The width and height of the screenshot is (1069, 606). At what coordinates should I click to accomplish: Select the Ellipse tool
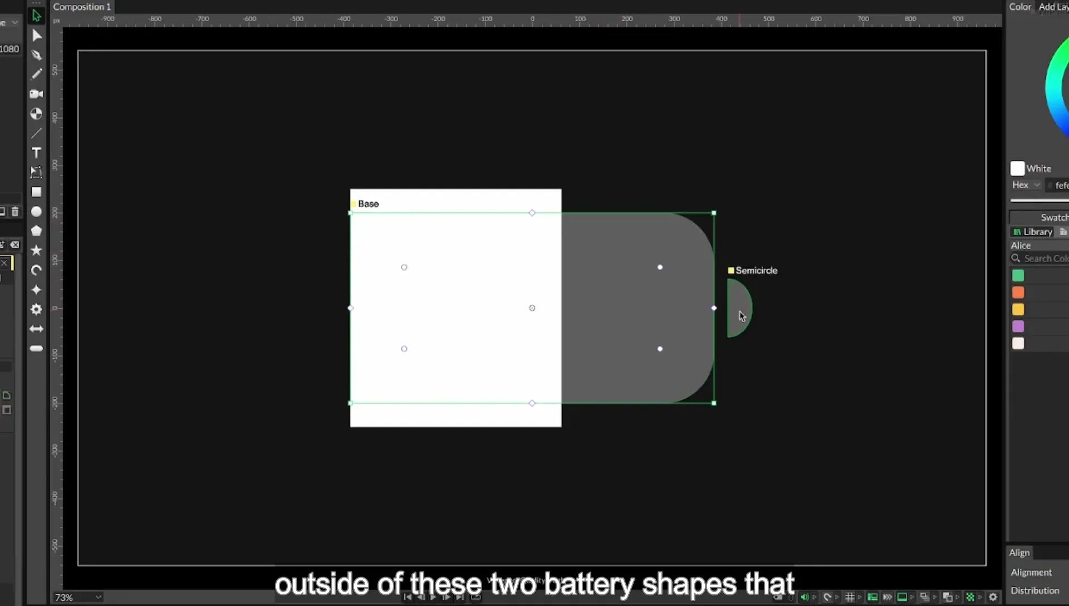coord(36,212)
